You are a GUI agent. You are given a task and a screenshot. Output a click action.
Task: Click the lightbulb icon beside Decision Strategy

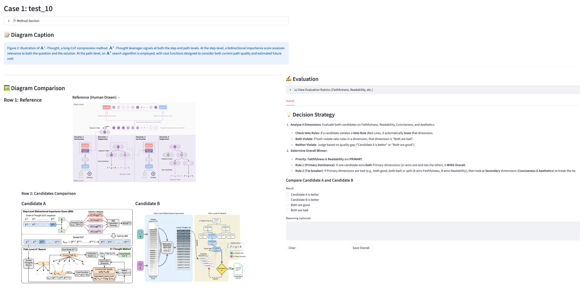(289, 115)
